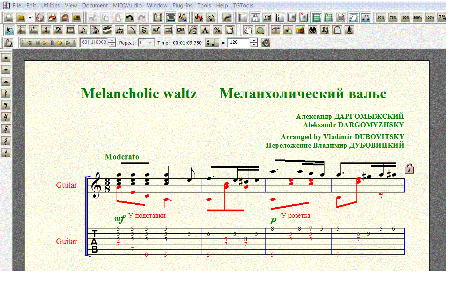
Task: Click the tempo stepper arrows next to 120
Action: coord(254,43)
